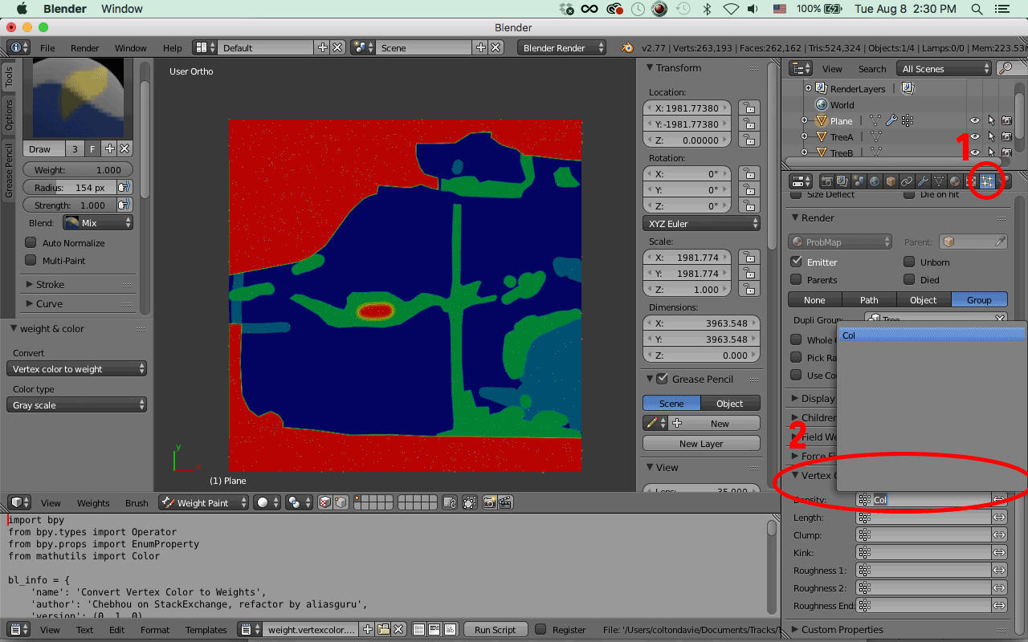Uncheck the Emitter checkbox

797,262
